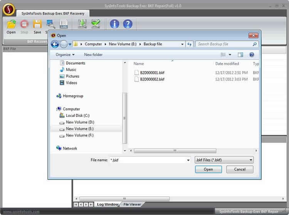Select Network in the navigation pane
This screenshot has width=289, height=215.
coord(67,148)
